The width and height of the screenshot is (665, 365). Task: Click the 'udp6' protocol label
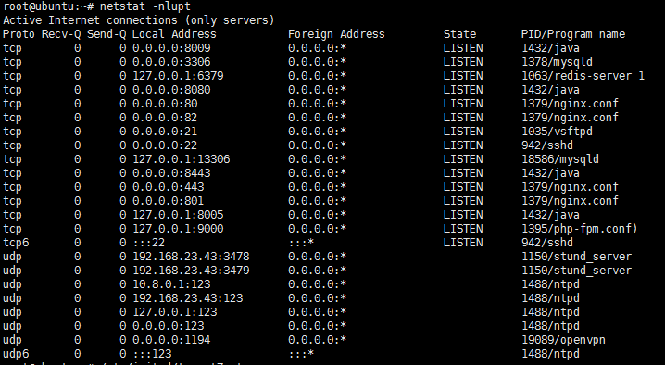16,355
